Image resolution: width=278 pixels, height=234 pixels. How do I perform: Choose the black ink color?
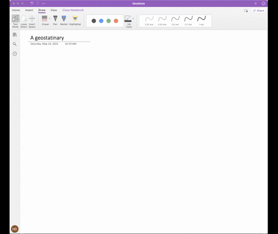[x=94, y=21]
